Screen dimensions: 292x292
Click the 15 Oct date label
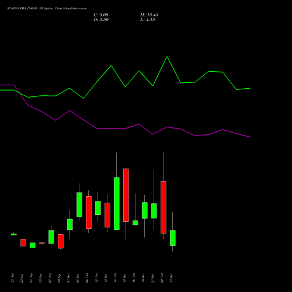[125, 278]
